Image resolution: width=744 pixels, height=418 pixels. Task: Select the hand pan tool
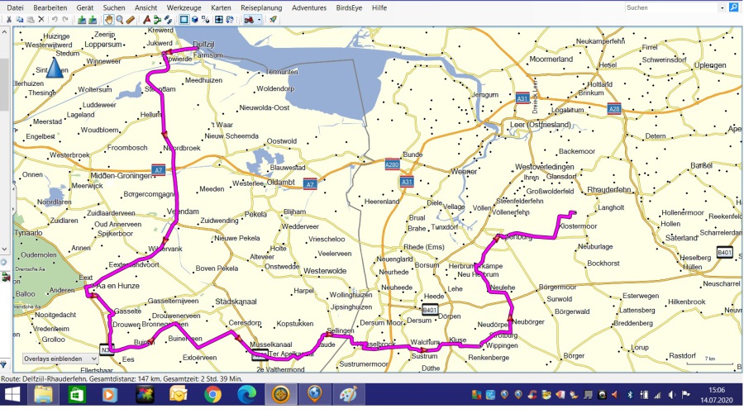[108, 19]
